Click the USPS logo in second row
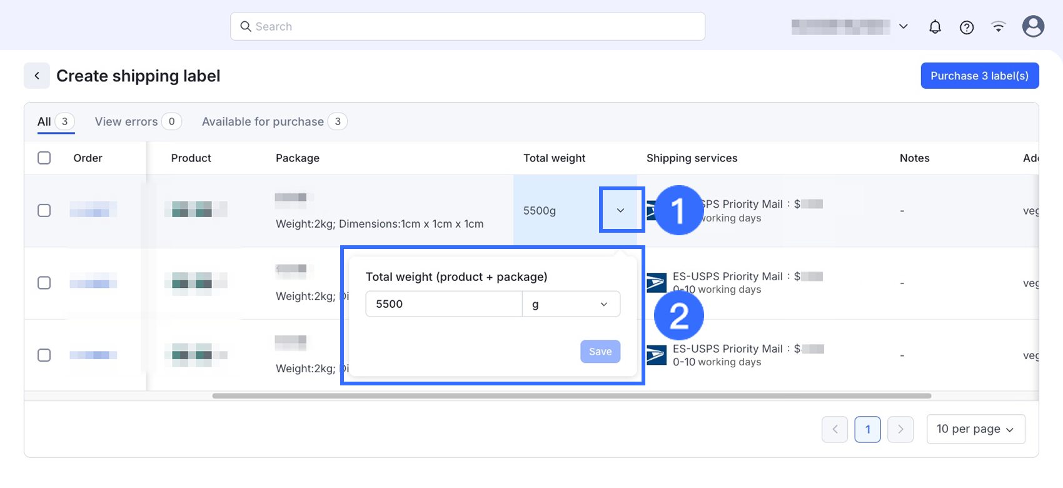The height and width of the screenshot is (488, 1063). [657, 283]
